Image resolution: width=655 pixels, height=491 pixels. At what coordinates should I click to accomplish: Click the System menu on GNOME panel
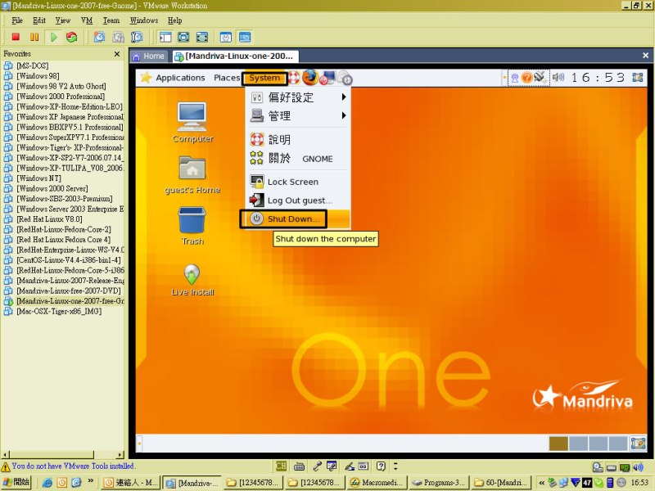point(264,78)
